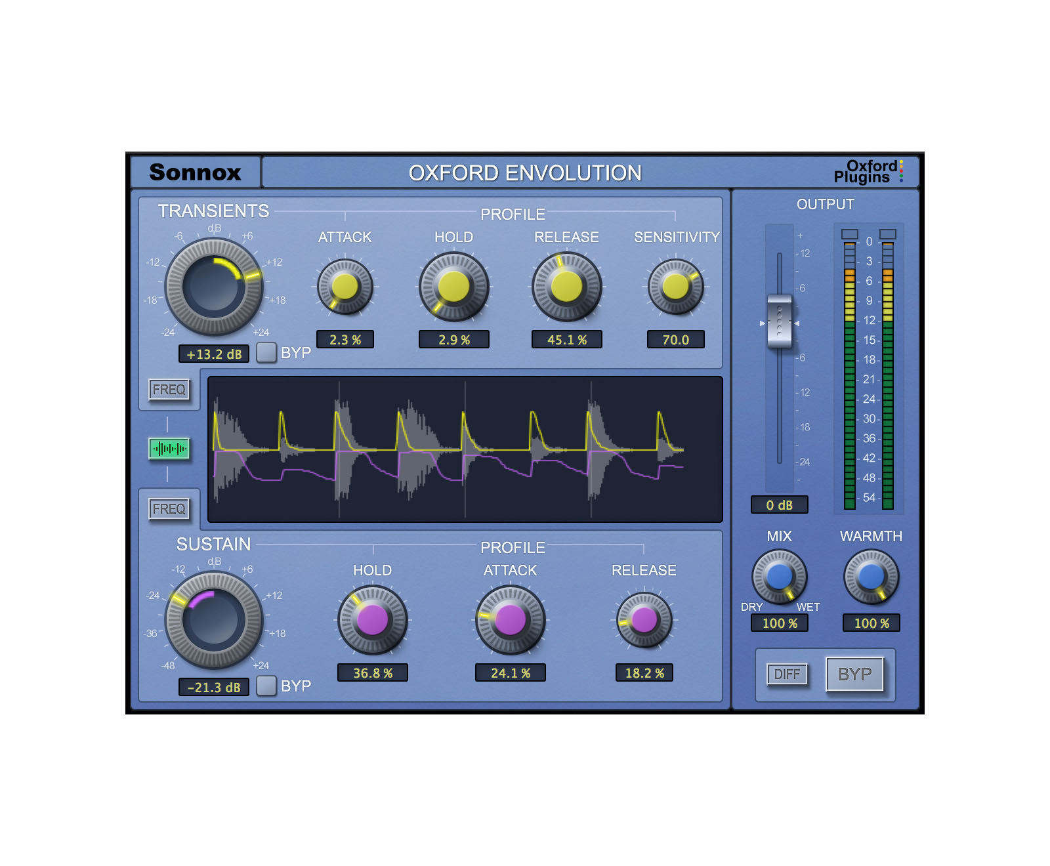This screenshot has height=866, width=1050.
Task: Toggle the Sustain BYP checkbox
Action: tap(266, 686)
